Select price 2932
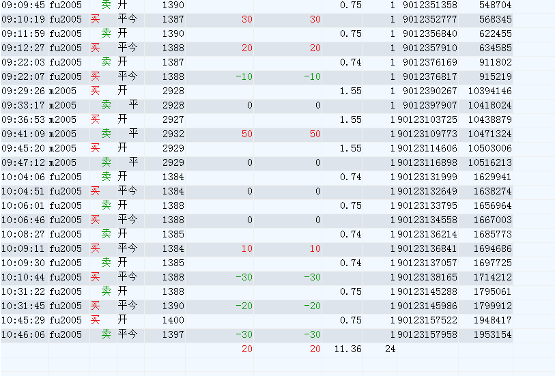 point(173,134)
